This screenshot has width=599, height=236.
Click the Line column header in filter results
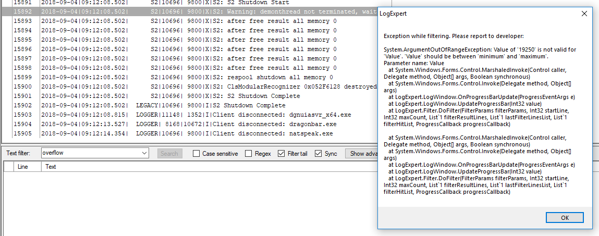28,167
